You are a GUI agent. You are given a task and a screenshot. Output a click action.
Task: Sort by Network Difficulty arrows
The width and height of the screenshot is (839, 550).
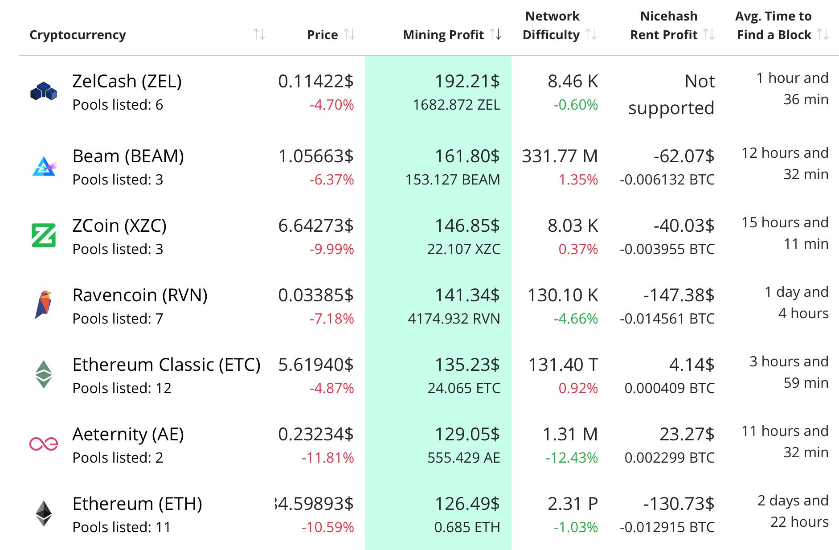tap(591, 34)
